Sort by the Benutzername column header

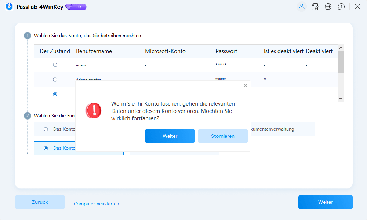coord(90,51)
